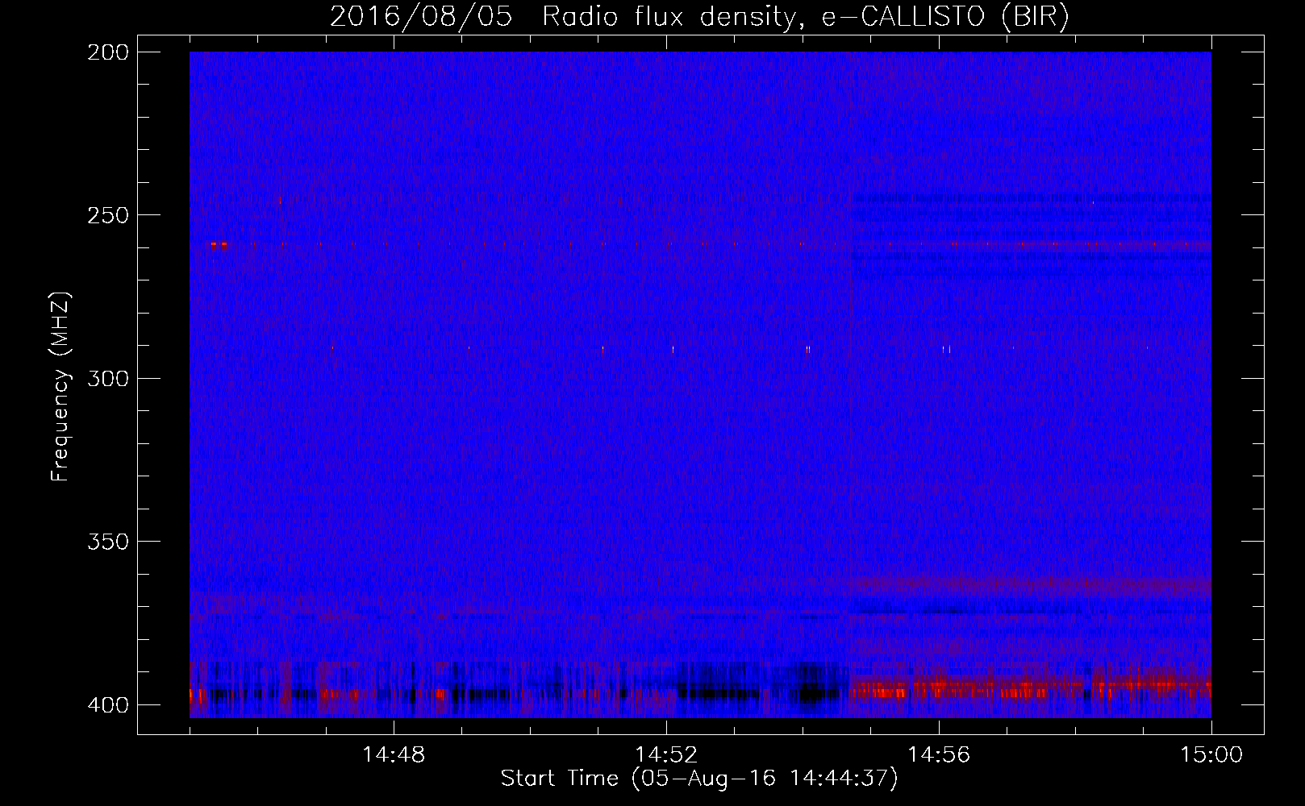Select the 300 frequency tick label
The height and width of the screenshot is (806, 1305).
pos(107,378)
